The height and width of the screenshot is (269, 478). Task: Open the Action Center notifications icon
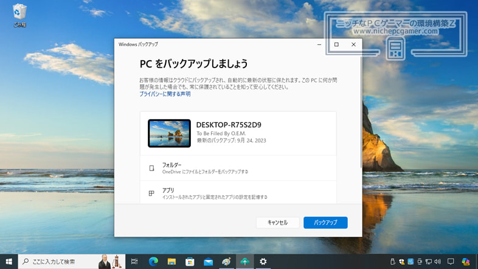(451, 261)
